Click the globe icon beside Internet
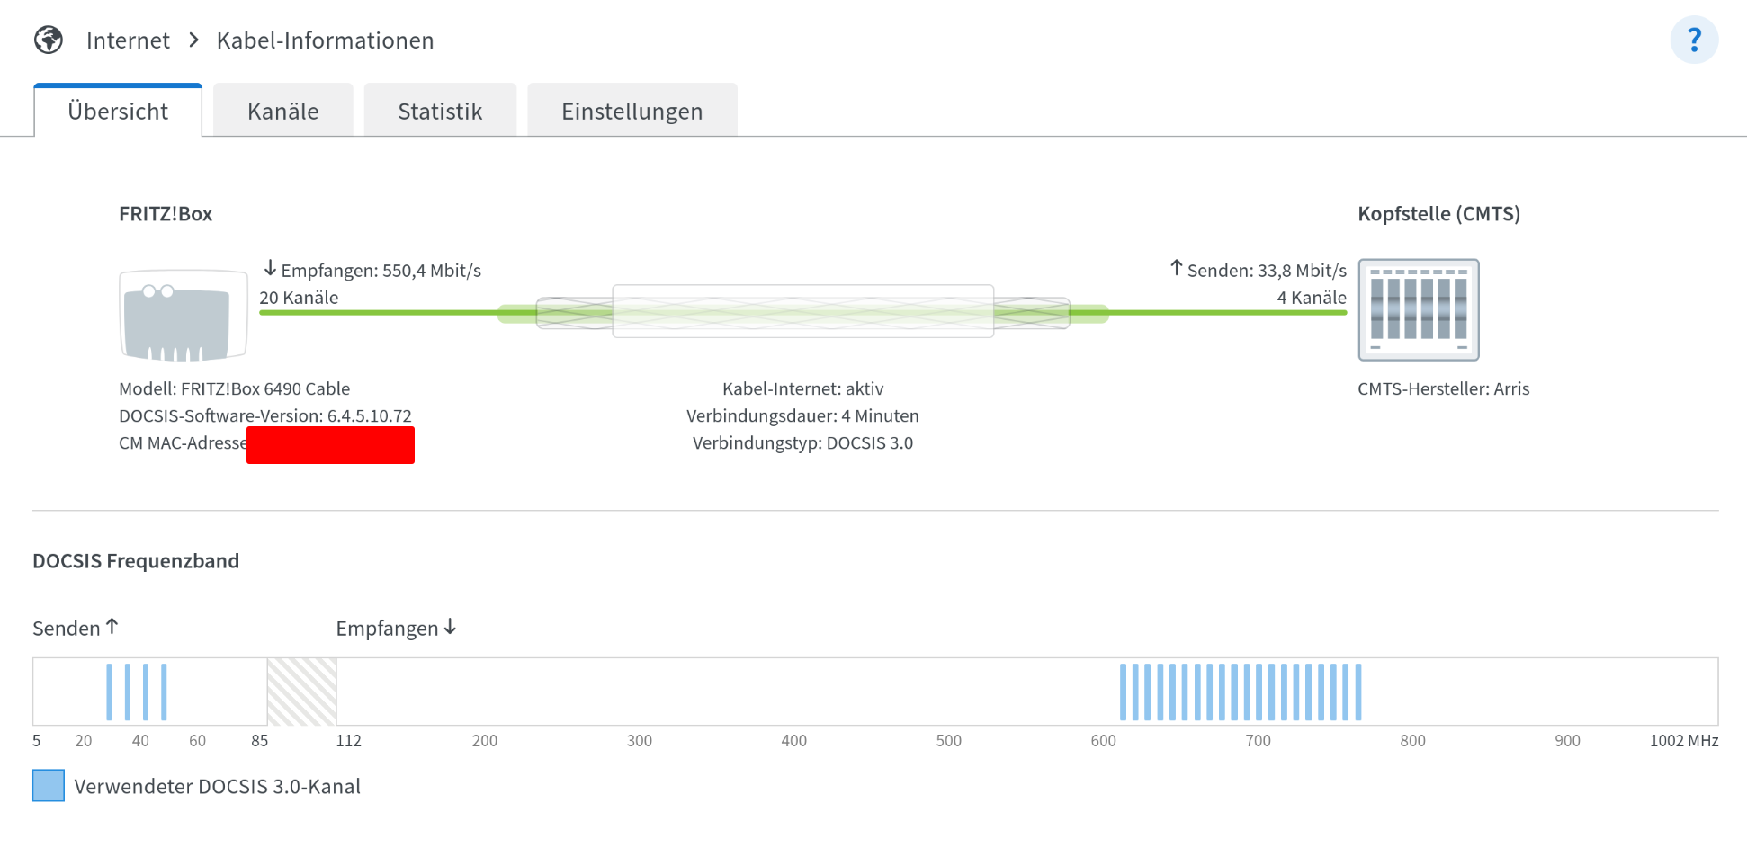The height and width of the screenshot is (857, 1747). [x=49, y=40]
